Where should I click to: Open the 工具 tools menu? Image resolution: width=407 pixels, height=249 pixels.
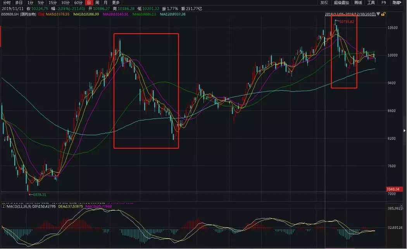coord(371,3)
